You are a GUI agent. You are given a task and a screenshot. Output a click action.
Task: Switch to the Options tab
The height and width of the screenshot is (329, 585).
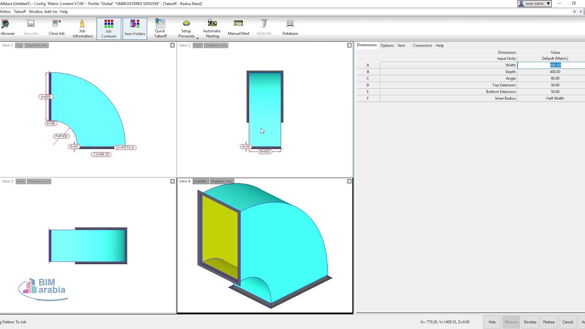click(x=387, y=45)
